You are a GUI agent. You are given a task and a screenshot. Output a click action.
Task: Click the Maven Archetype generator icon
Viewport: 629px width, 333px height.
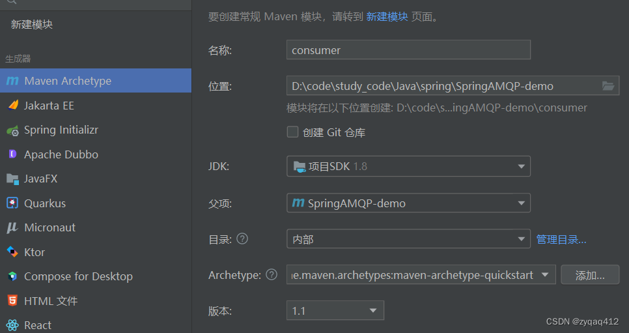(12, 81)
